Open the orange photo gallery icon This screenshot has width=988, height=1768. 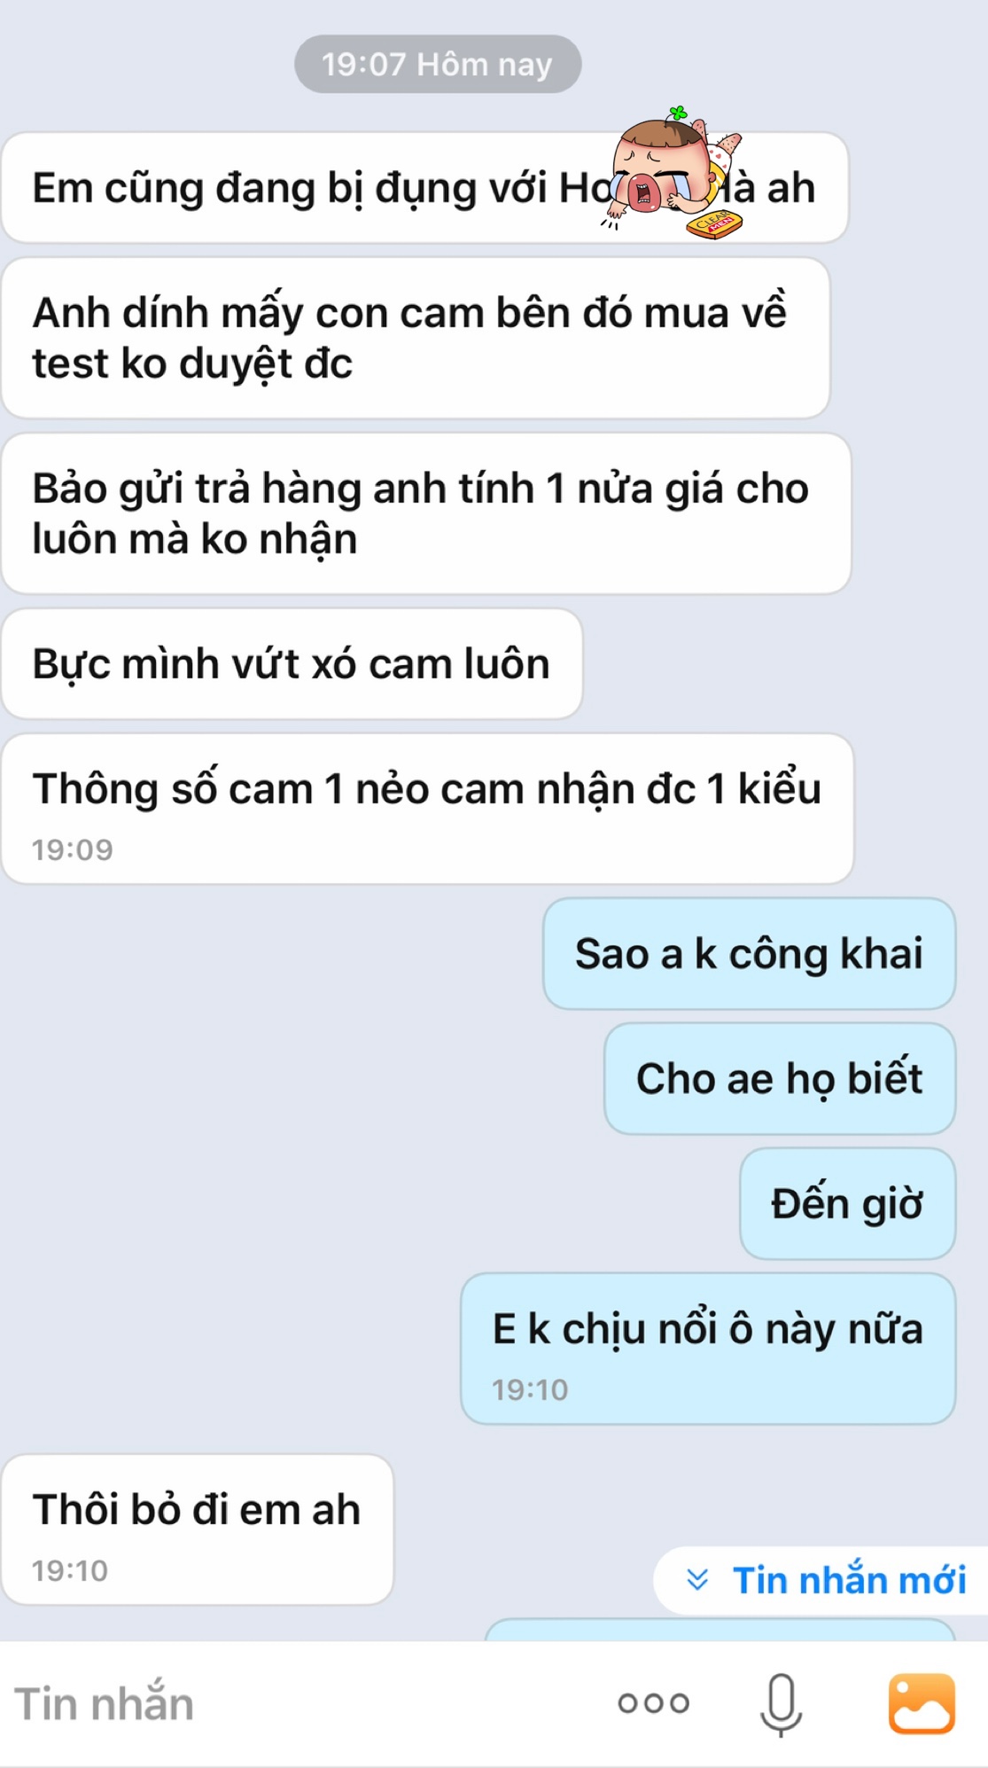(x=922, y=1703)
